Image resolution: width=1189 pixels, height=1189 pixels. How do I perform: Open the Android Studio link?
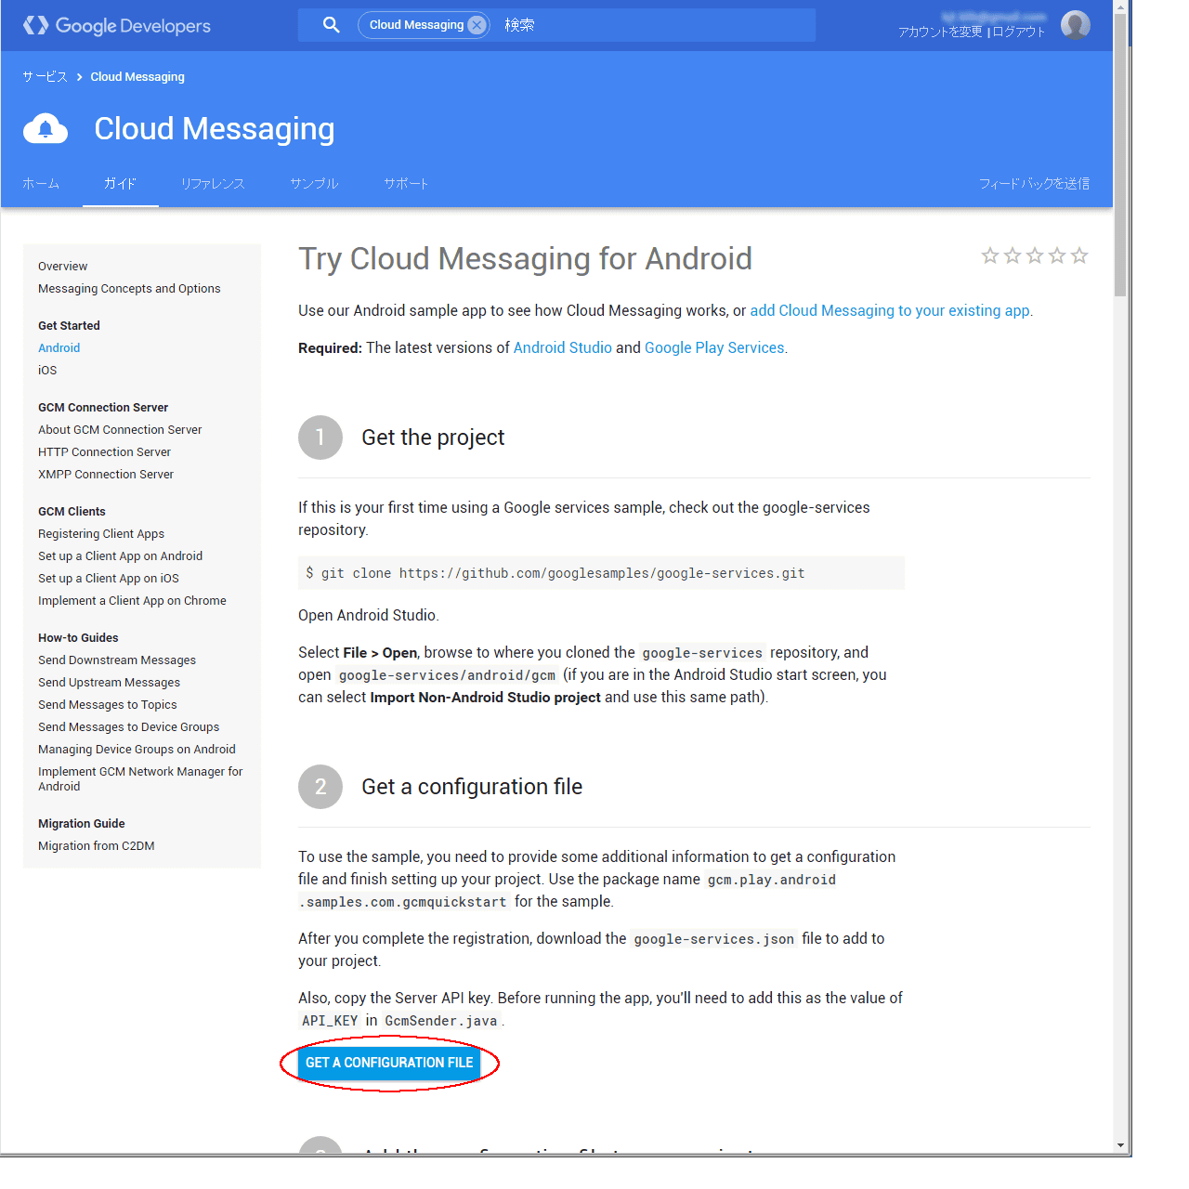point(563,348)
